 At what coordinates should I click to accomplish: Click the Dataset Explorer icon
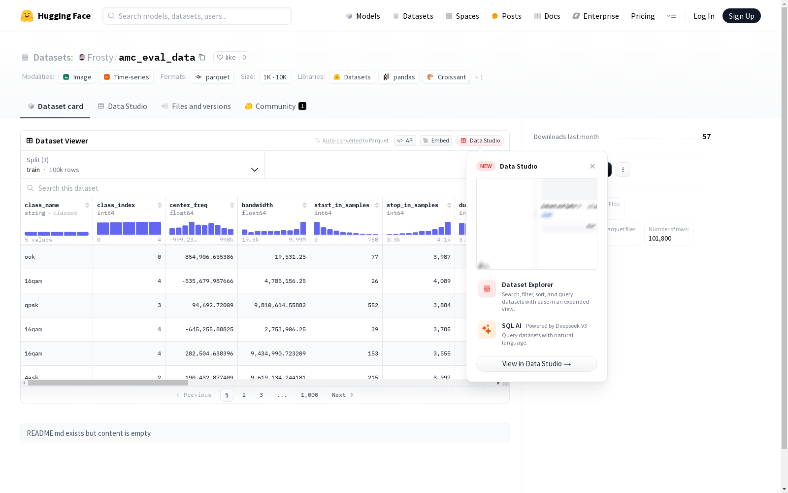[487, 289]
